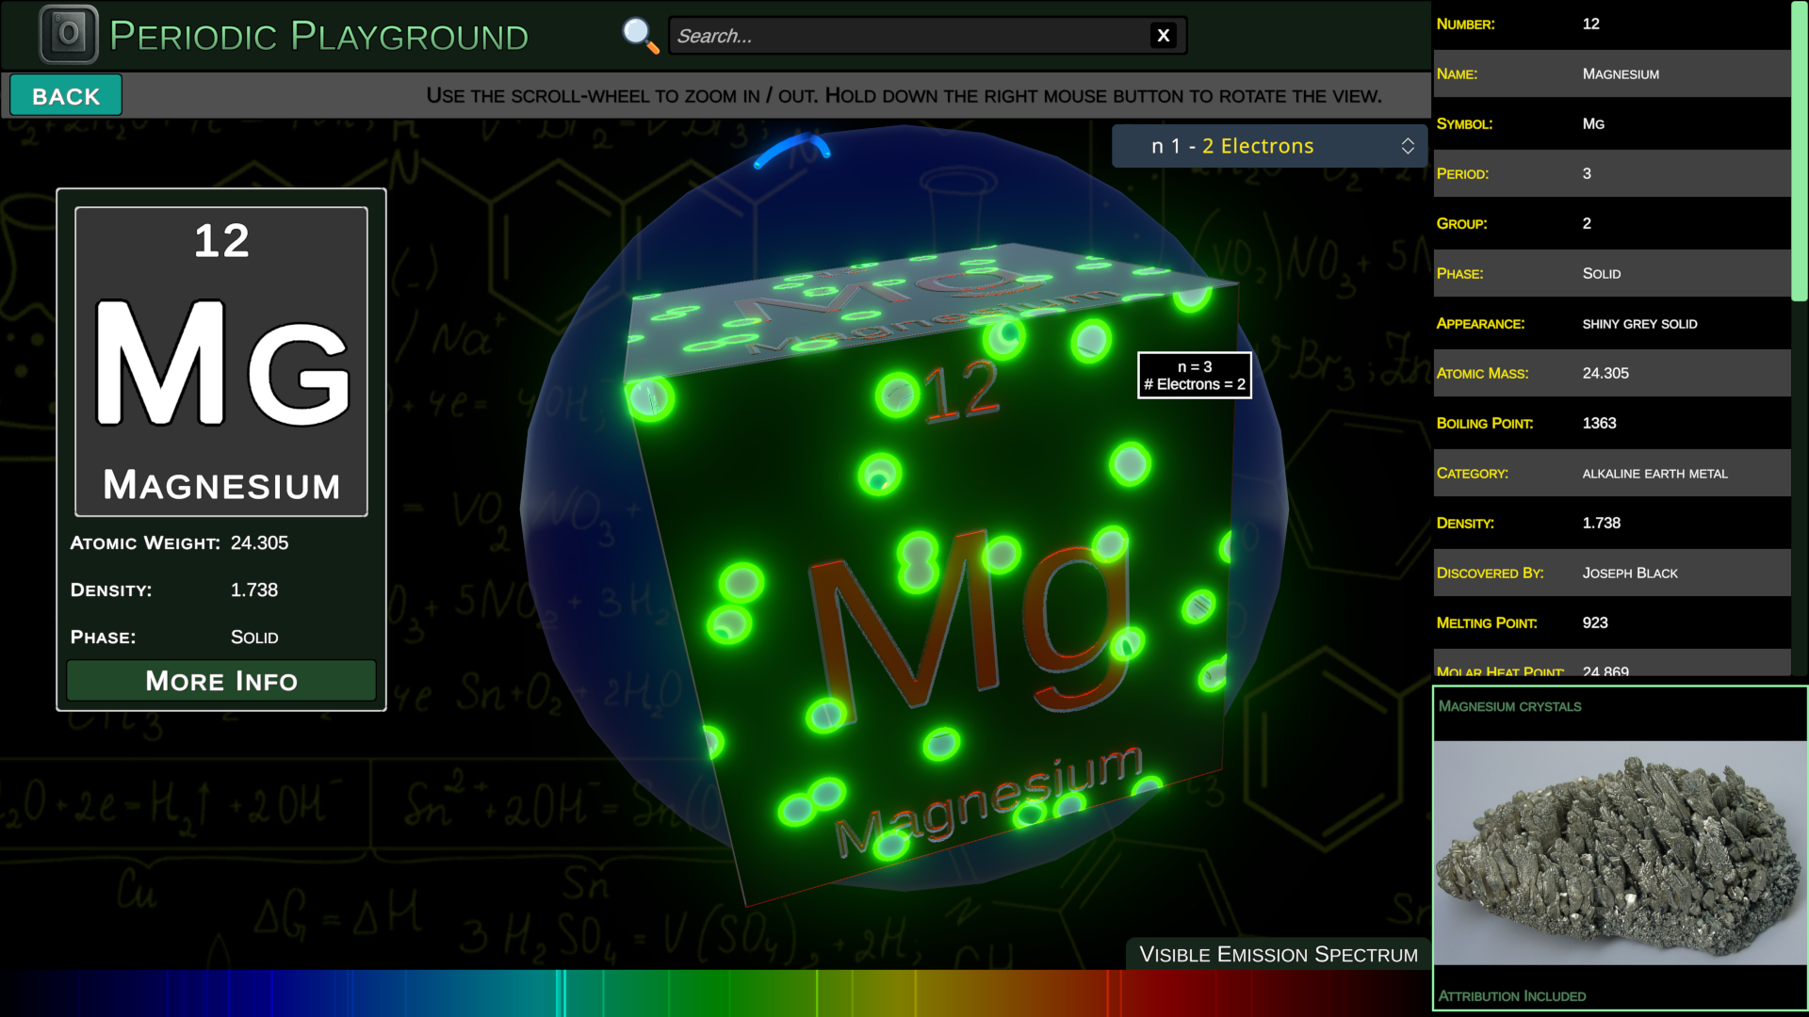1809x1017 pixels.
Task: Click the Magnesium crystals photo
Action: (x=1620, y=853)
